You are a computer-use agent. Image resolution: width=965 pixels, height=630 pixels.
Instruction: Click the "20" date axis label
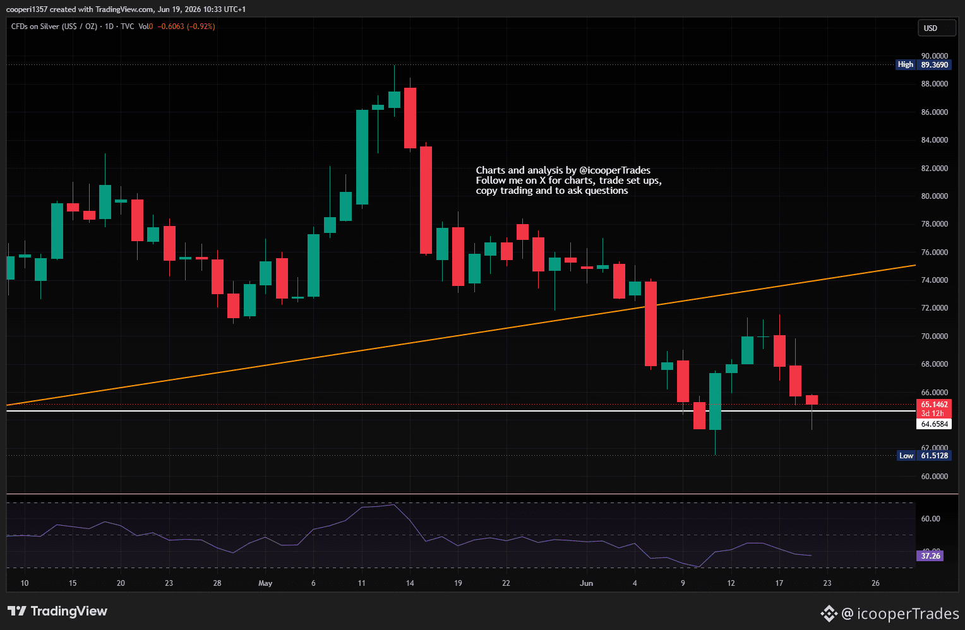(121, 583)
